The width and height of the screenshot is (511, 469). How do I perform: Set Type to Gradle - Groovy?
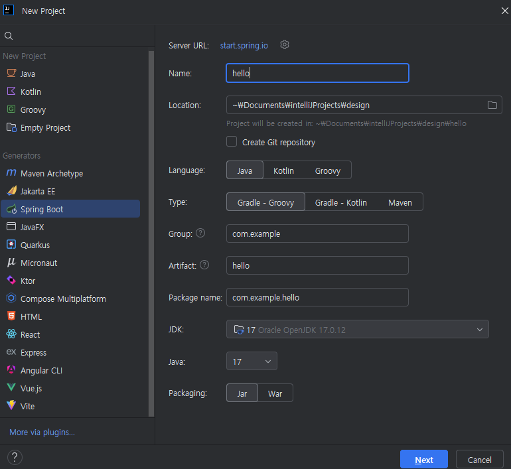265,202
